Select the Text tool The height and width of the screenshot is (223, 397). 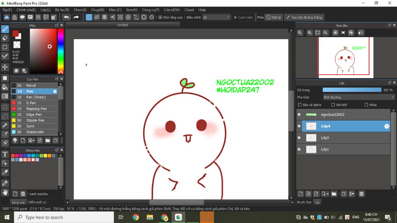tap(5, 154)
